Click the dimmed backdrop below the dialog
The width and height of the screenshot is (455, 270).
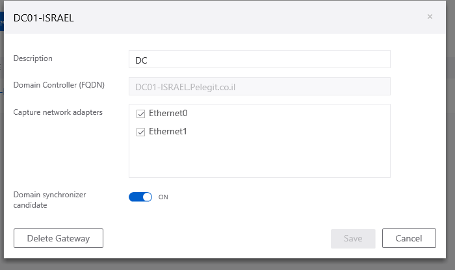tap(226, 264)
